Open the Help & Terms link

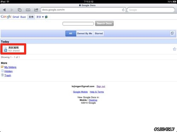point(97,92)
